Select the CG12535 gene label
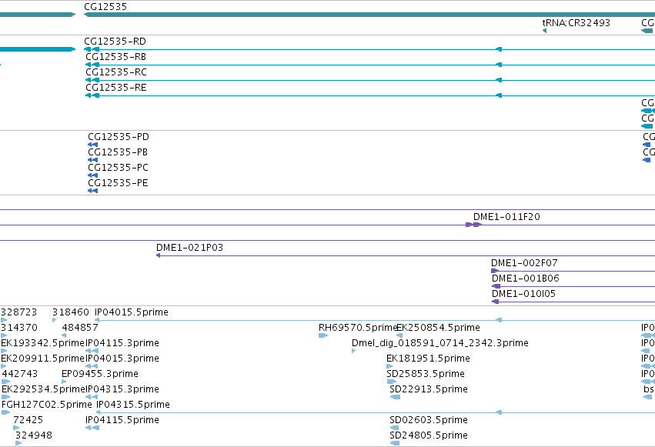This screenshot has height=447, width=655. pos(105,7)
